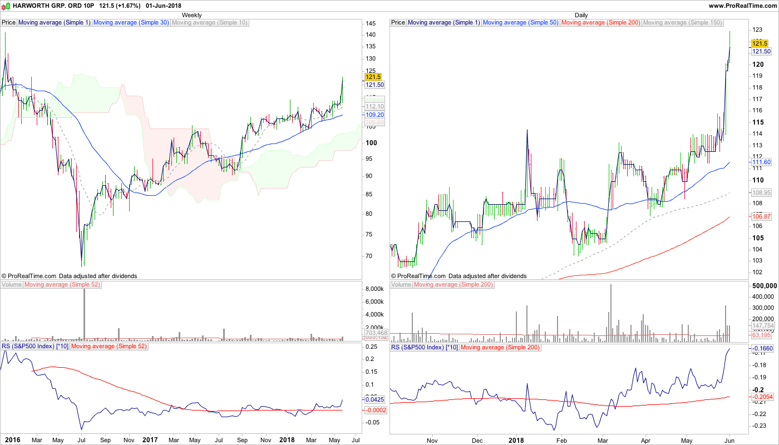The width and height of the screenshot is (779, 445).
Task: Click the orange 121.5 price tag on Weekly chart
Action: tap(373, 77)
